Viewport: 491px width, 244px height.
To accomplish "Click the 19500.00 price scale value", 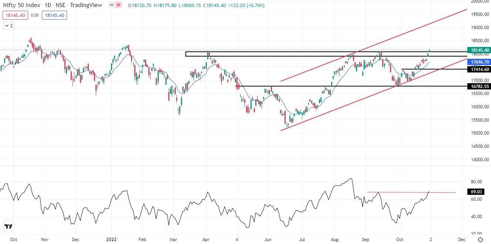I will pos(479,14).
